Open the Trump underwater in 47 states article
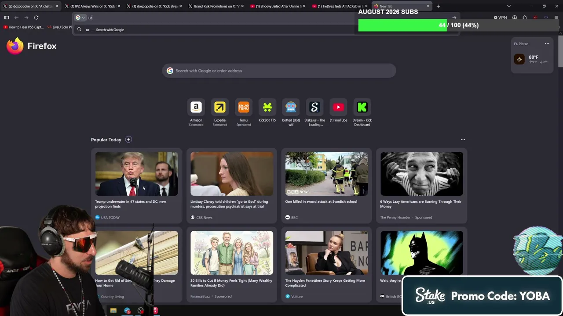The image size is (563, 316). click(136, 186)
